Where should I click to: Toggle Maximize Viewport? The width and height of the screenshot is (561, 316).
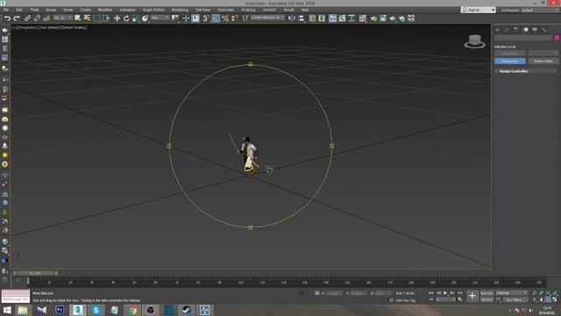click(x=555, y=299)
